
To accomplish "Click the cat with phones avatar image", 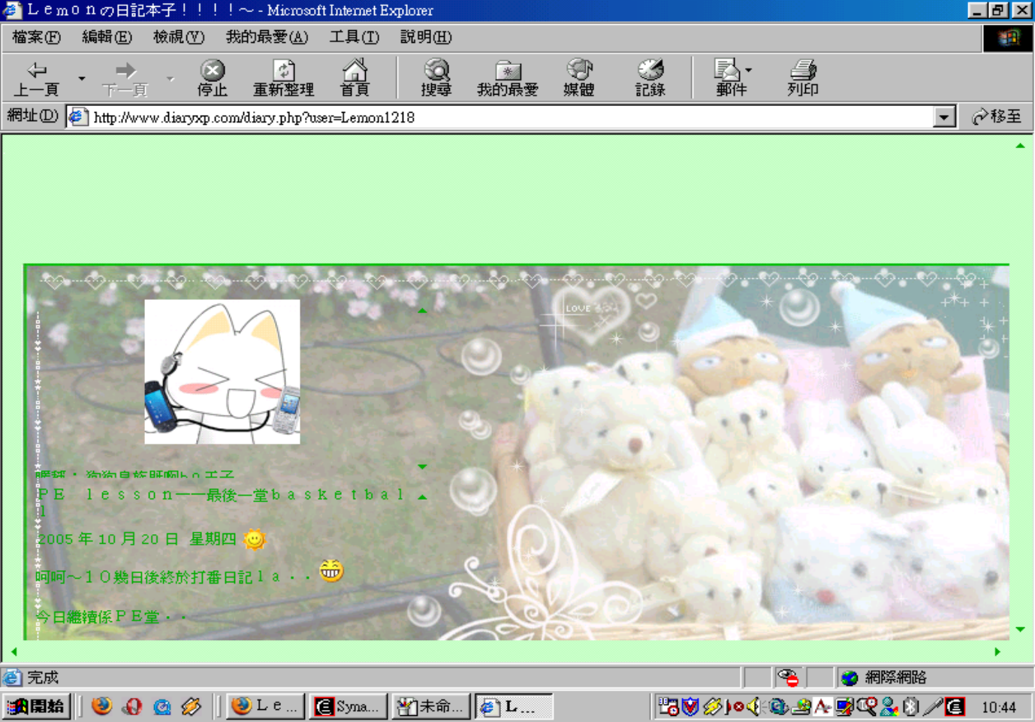I will tap(222, 372).
